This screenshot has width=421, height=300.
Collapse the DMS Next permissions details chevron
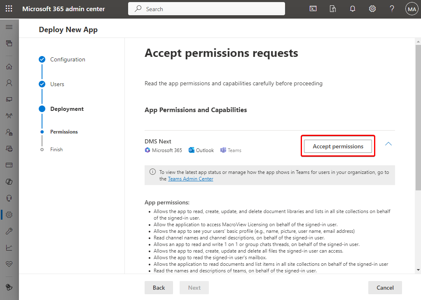[388, 144]
